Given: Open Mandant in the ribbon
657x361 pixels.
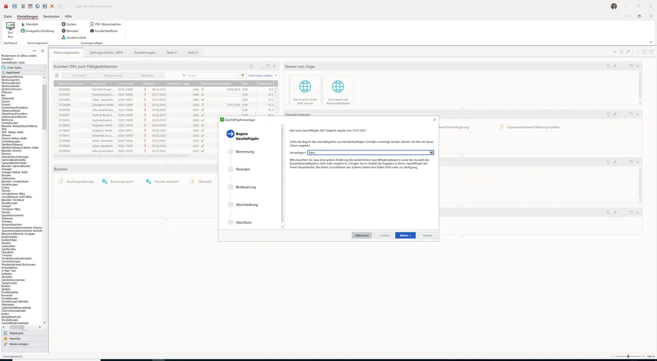Looking at the screenshot, I should (30, 24).
